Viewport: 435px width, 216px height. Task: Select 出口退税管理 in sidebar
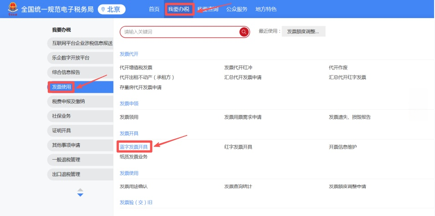(x=80, y=174)
